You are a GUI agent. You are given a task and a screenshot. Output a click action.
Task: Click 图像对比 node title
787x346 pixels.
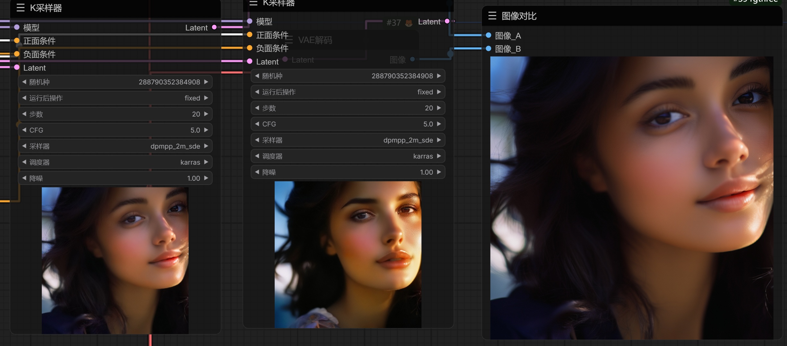[x=519, y=16]
